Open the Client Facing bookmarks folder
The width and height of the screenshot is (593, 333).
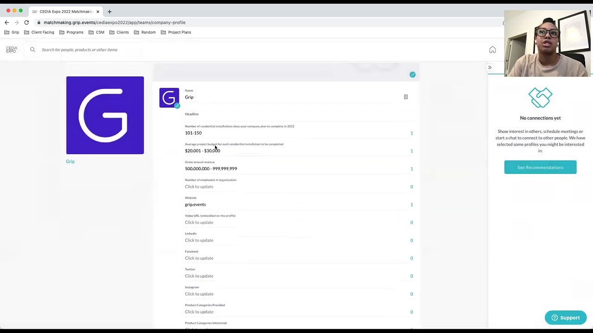(x=39, y=32)
